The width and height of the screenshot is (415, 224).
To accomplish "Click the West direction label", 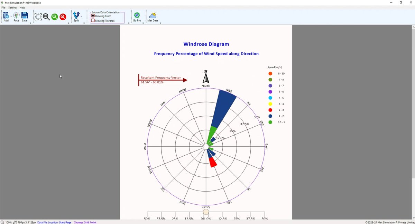I will [146, 147].
